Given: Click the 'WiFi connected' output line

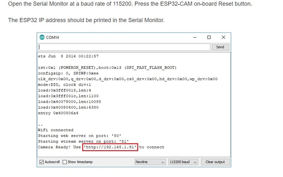Looking at the screenshot, I should tap(56, 130).
